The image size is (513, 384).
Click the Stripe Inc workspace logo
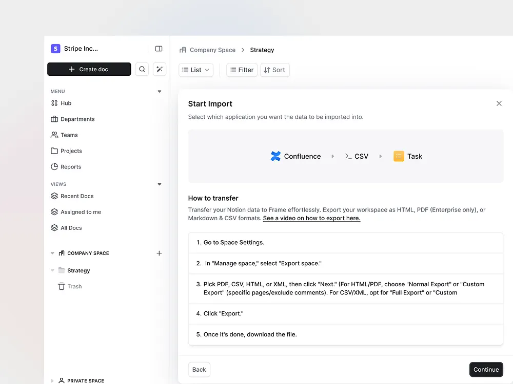tap(55, 49)
